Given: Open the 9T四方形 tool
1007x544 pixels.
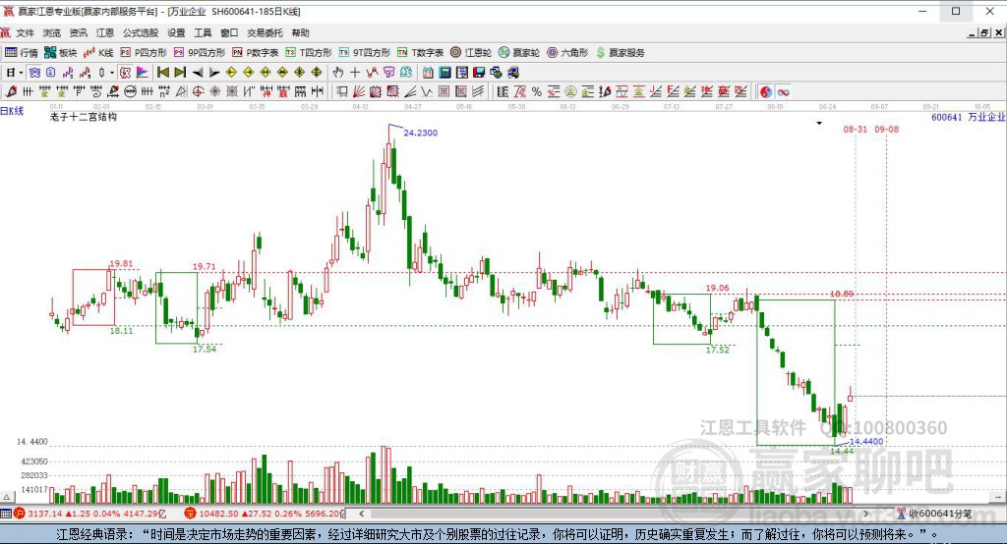Looking at the screenshot, I should (365, 53).
